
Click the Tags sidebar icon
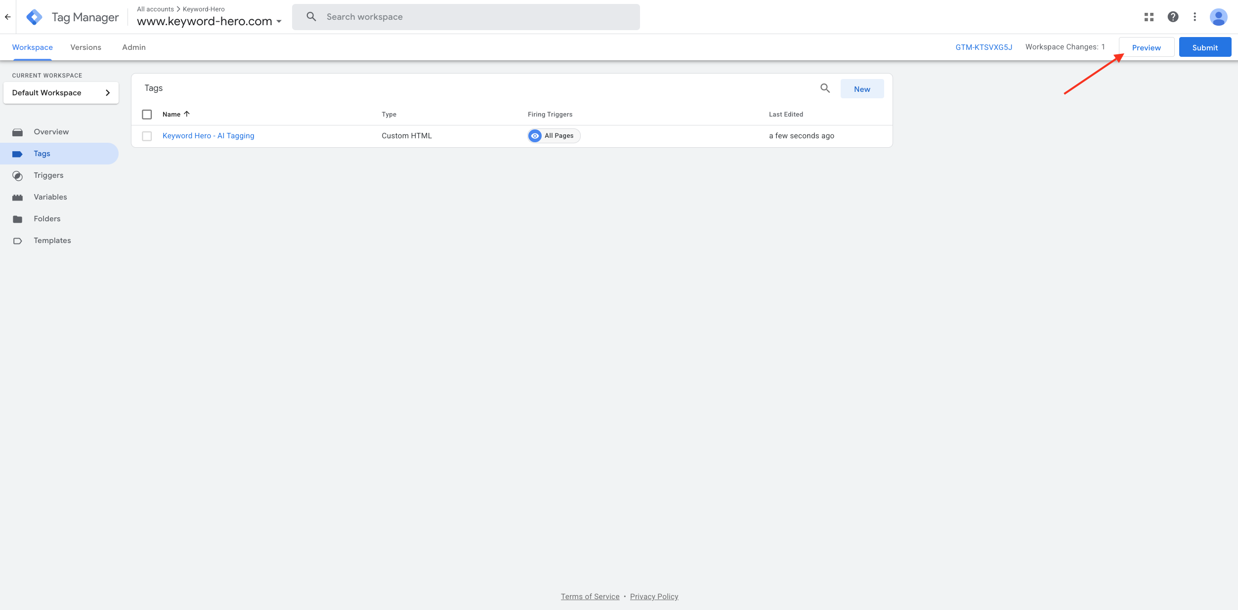[18, 154]
